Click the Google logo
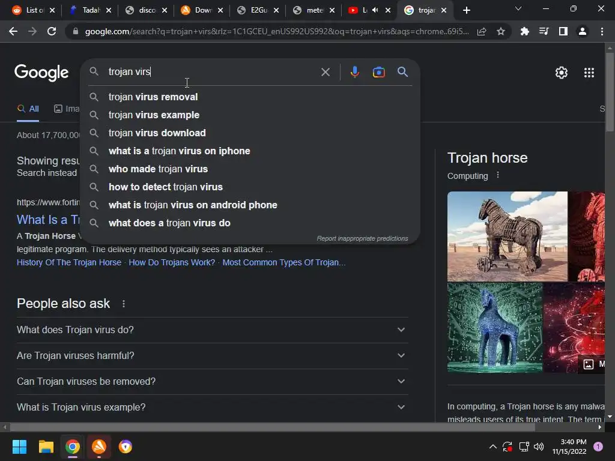The image size is (615, 461). click(x=41, y=73)
